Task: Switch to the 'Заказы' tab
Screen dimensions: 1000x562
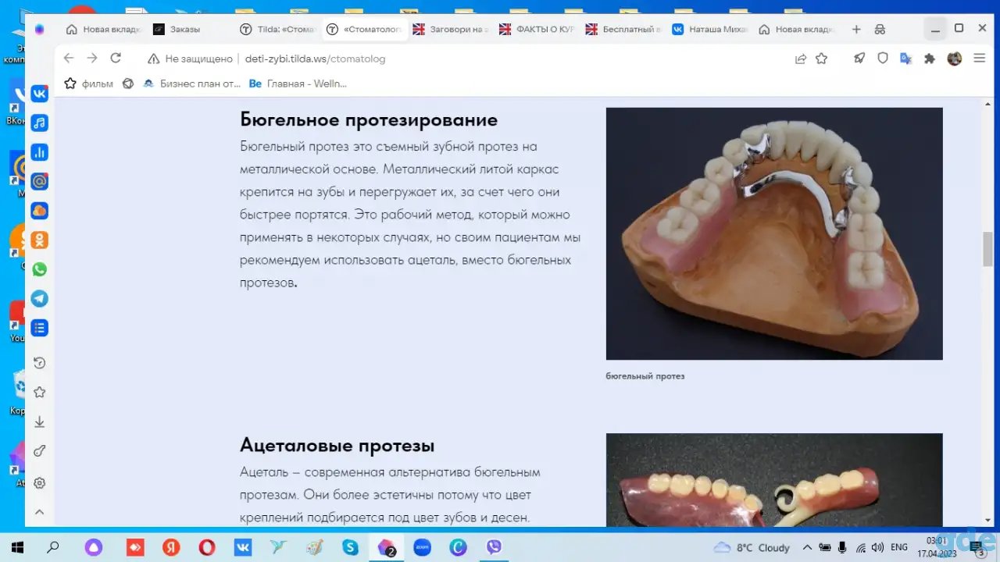Action: point(190,29)
